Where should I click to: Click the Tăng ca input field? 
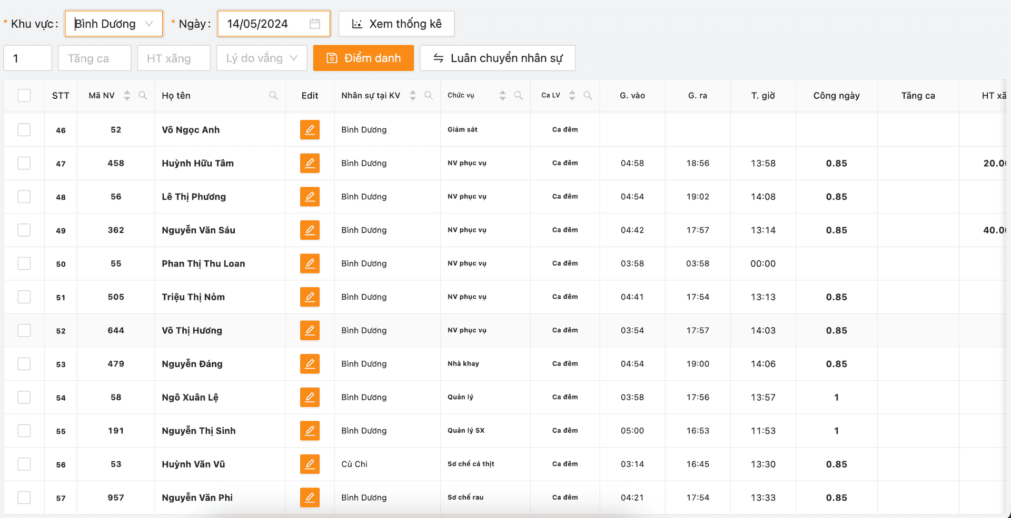pos(95,58)
